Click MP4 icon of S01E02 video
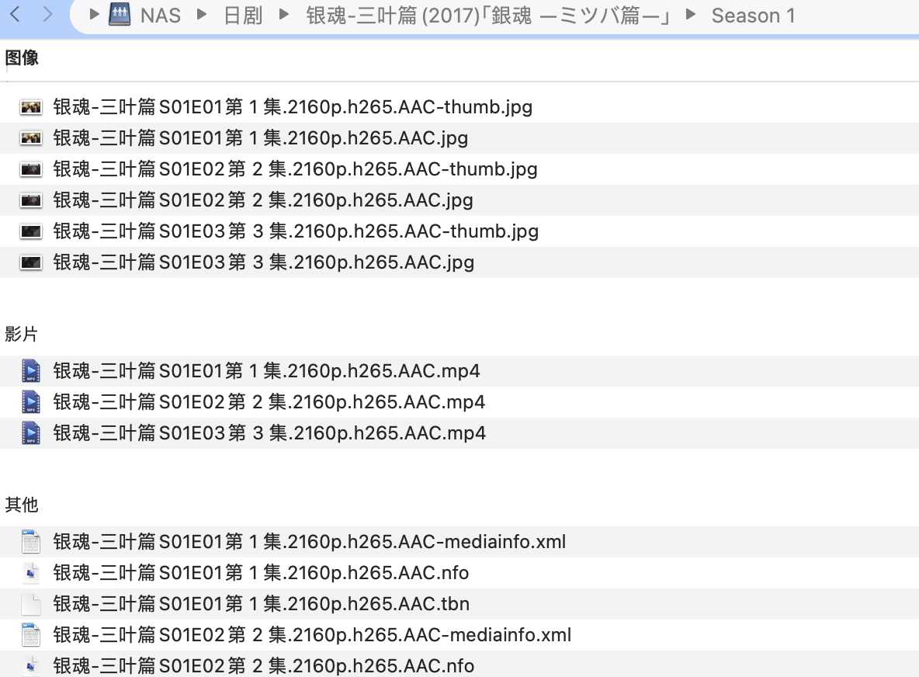This screenshot has width=919, height=677. click(31, 402)
